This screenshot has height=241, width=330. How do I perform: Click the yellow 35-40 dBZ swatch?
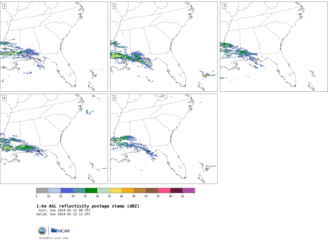tap(115, 191)
